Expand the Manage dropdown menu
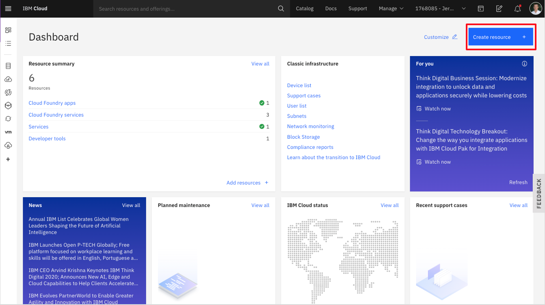 [x=391, y=9]
